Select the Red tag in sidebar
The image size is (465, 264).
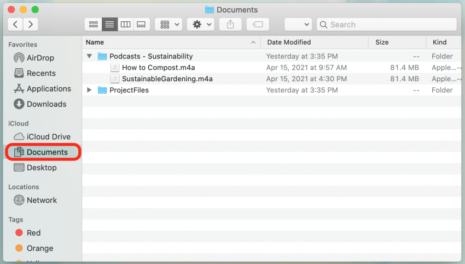click(33, 233)
